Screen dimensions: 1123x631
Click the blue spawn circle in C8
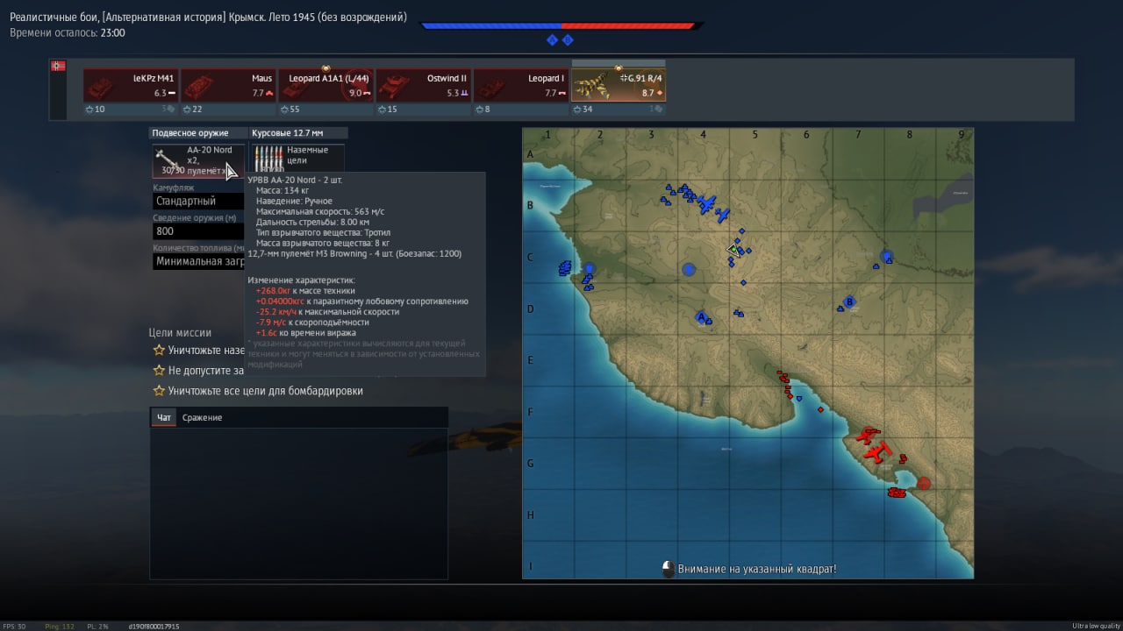pyautogui.click(x=887, y=257)
